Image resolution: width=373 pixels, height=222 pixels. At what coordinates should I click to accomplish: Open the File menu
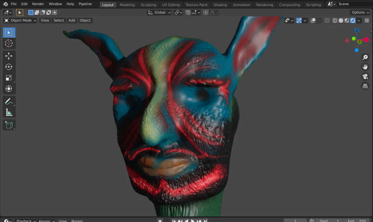(x=14, y=4)
